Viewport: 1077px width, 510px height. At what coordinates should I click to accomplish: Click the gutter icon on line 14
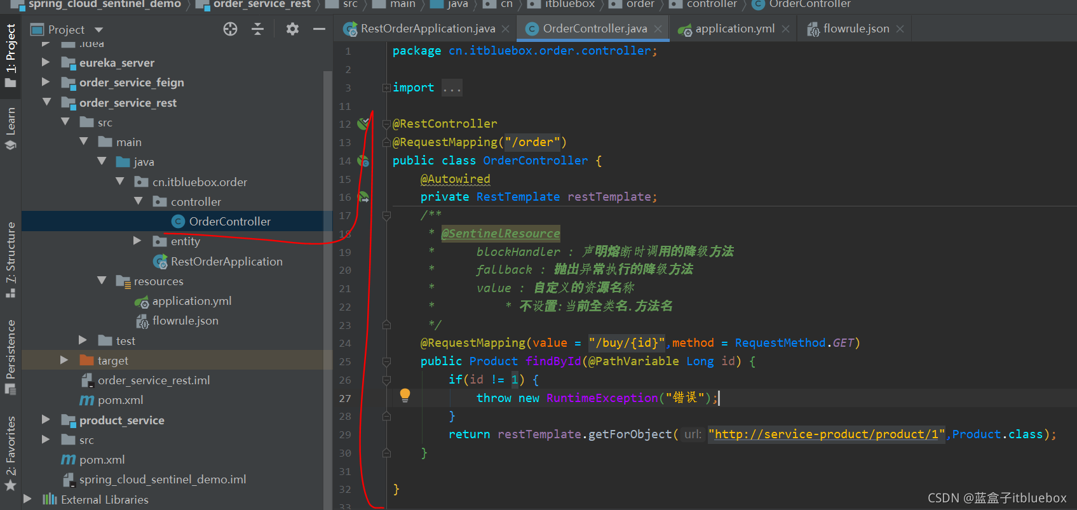click(x=363, y=161)
